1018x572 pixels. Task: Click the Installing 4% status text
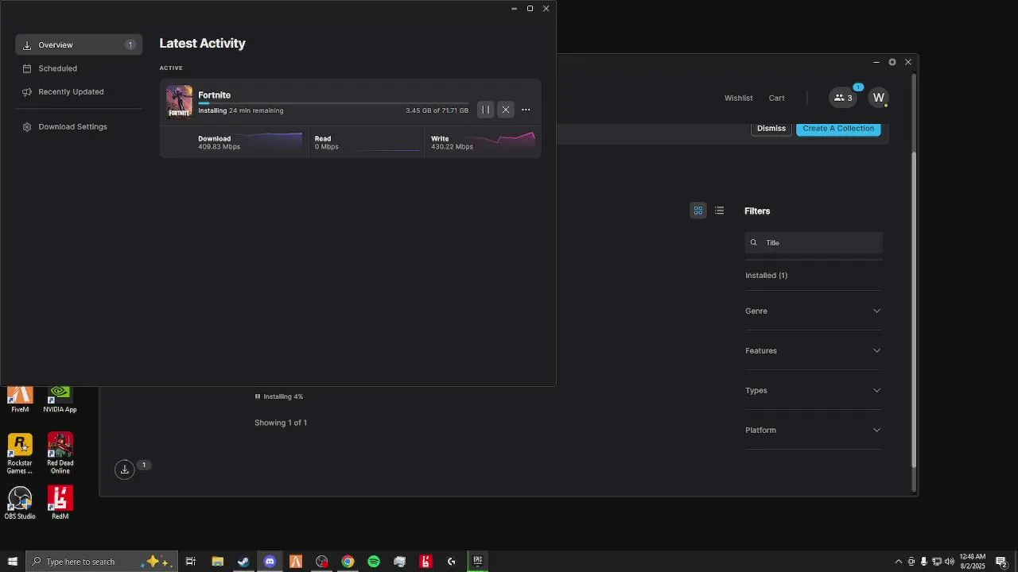coord(283,396)
